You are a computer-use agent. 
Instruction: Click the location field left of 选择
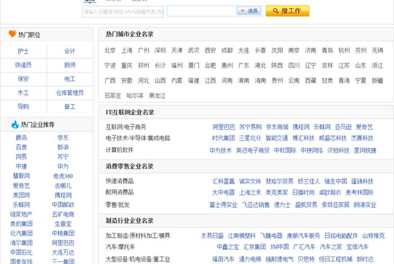(x=202, y=11)
